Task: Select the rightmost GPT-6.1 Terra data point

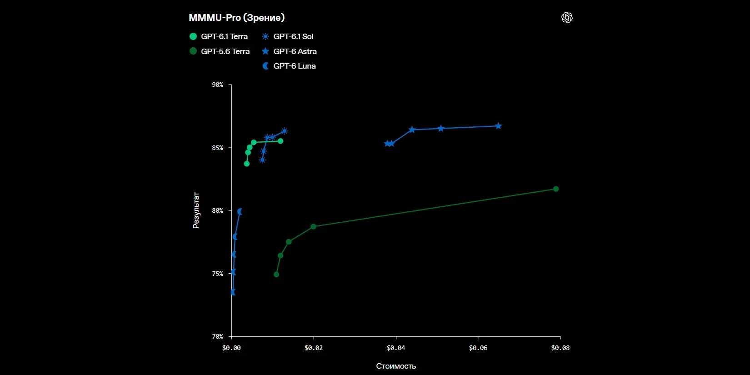Action: (280, 141)
